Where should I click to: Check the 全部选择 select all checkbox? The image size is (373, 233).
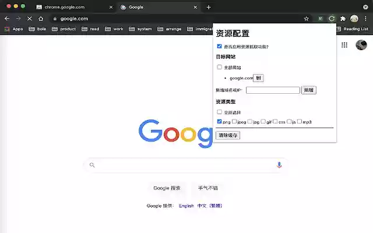219,112
